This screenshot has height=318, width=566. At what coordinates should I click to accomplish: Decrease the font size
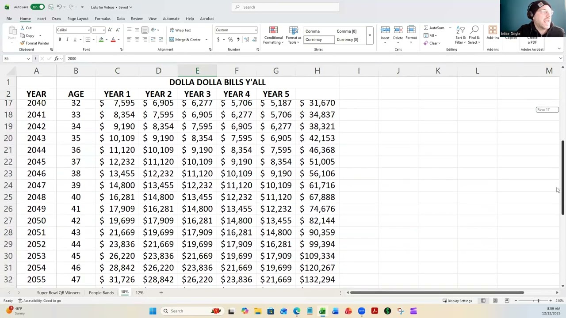click(x=118, y=30)
